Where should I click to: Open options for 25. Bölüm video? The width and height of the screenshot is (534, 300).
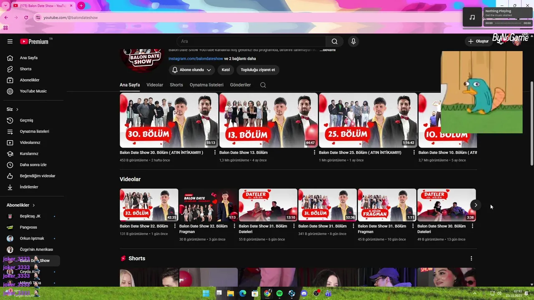click(414, 152)
